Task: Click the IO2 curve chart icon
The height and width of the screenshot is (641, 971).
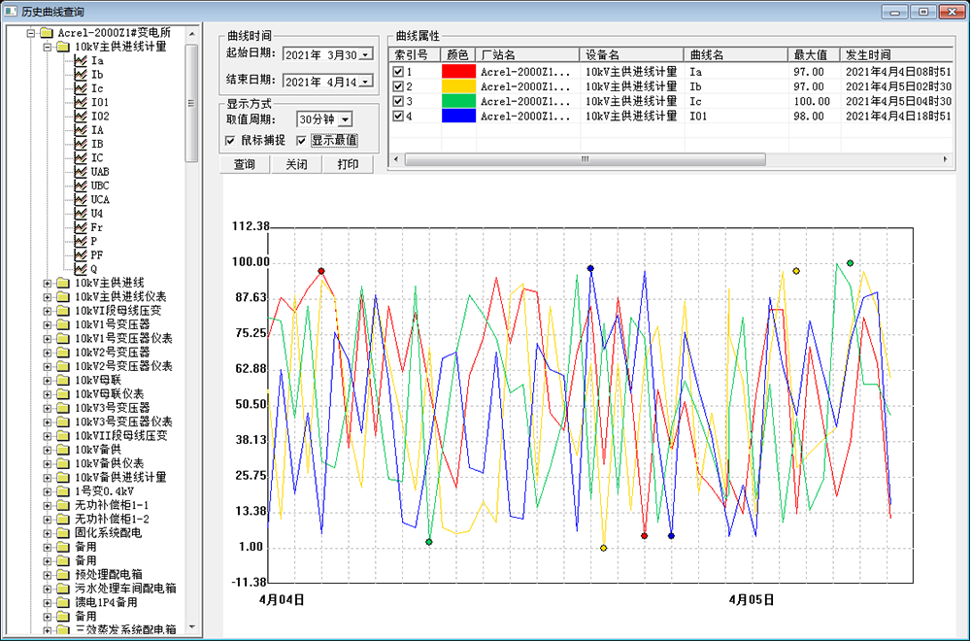Action: click(x=81, y=116)
